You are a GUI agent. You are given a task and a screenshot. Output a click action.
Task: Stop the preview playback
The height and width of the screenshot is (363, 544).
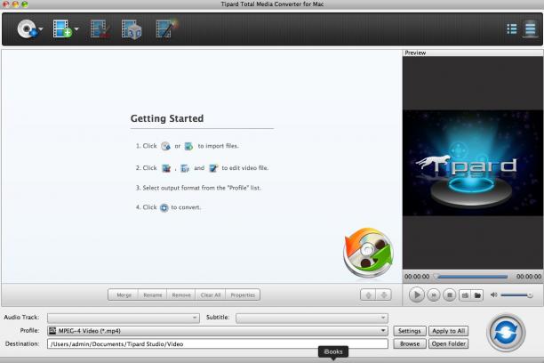(x=449, y=295)
